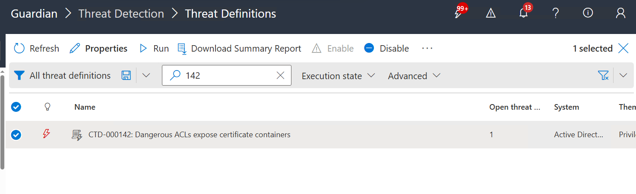This screenshot has height=194, width=636.
Task: Go to Guardian breadcrumb root
Action: tap(34, 14)
